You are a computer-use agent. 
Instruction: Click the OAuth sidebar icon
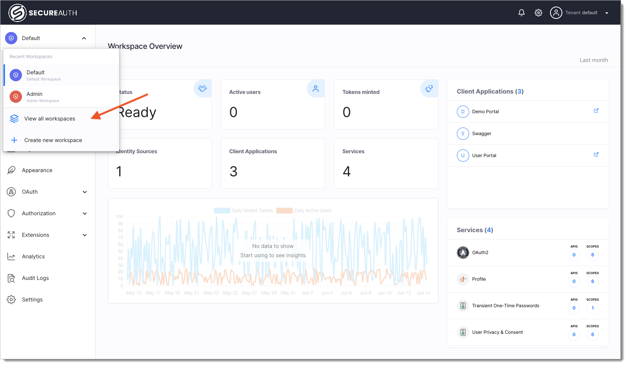click(11, 192)
